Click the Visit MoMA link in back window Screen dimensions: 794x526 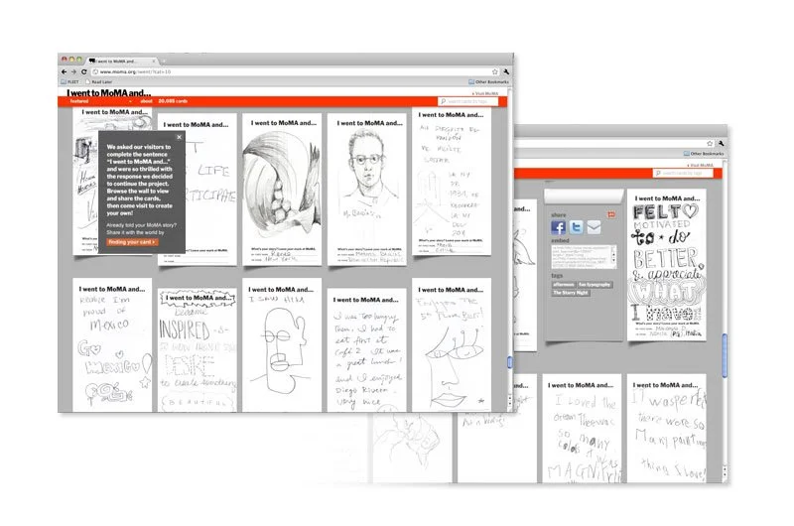(700, 165)
